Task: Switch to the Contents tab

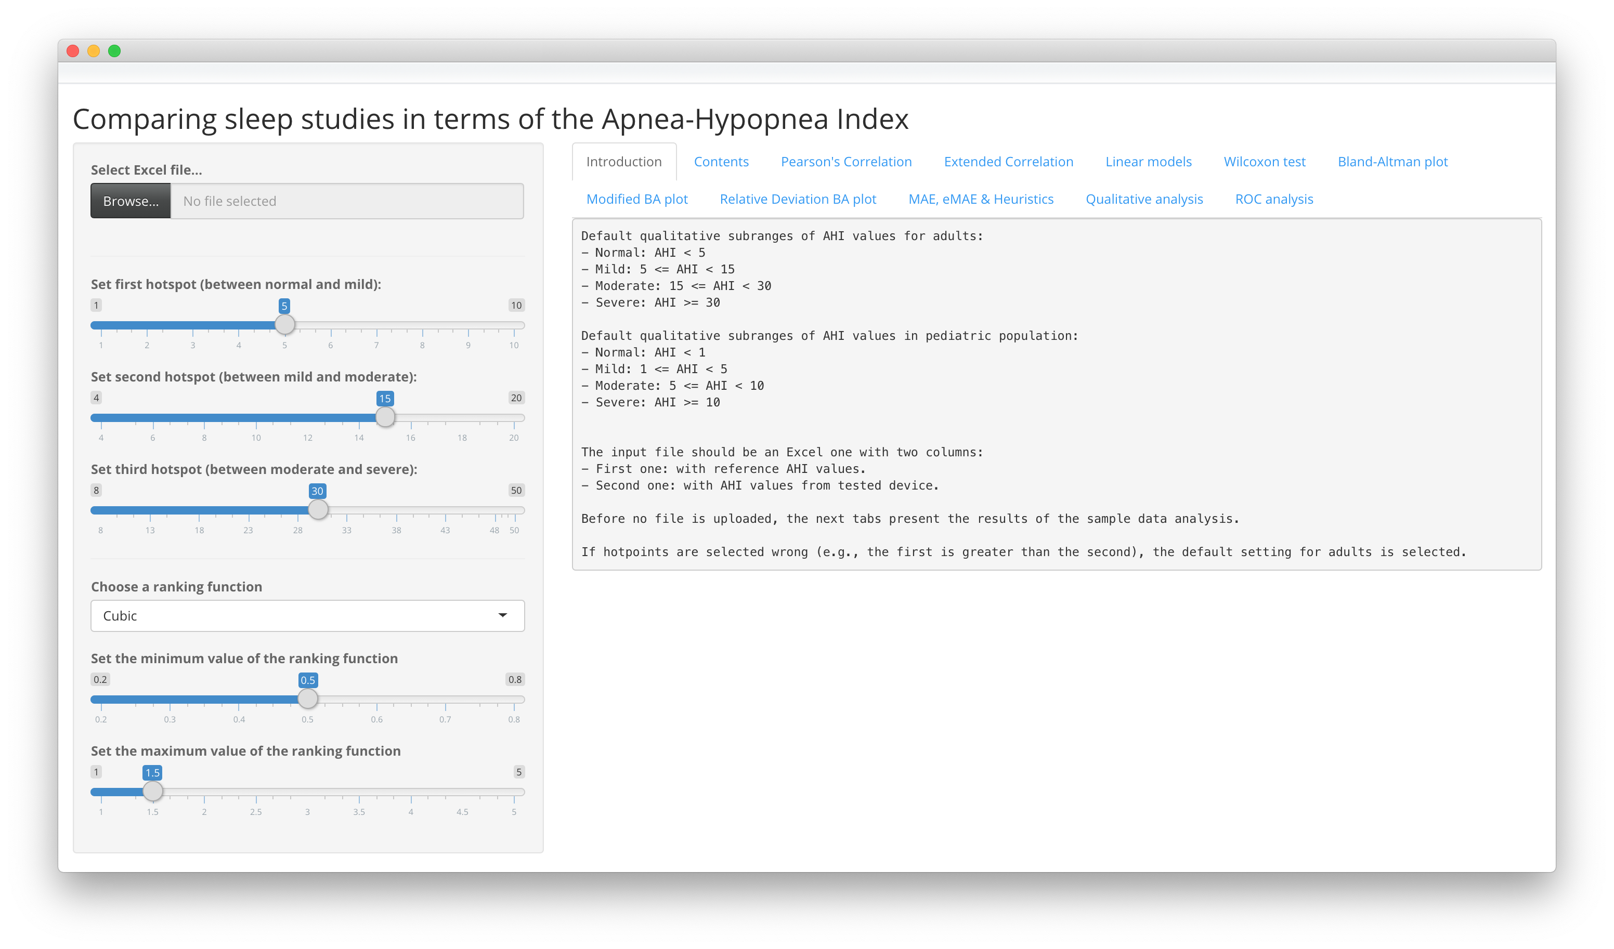Action: [x=721, y=161]
